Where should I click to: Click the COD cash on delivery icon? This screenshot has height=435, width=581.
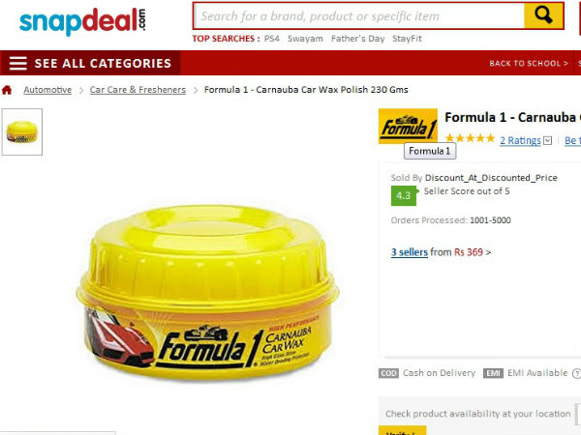pyautogui.click(x=388, y=373)
